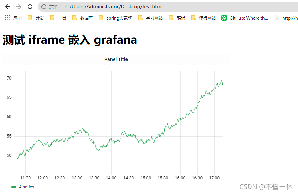Open the Panel Title menu
This screenshot has height=193, width=298.
tap(116, 59)
